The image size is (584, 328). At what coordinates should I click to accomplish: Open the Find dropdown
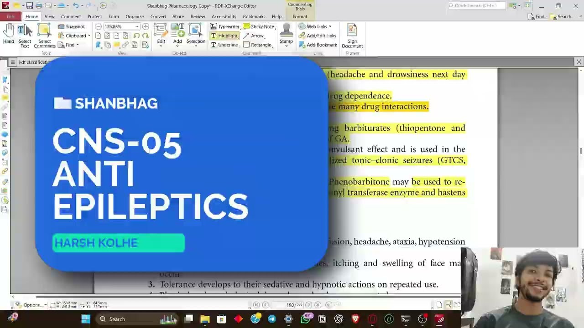[x=68, y=45]
